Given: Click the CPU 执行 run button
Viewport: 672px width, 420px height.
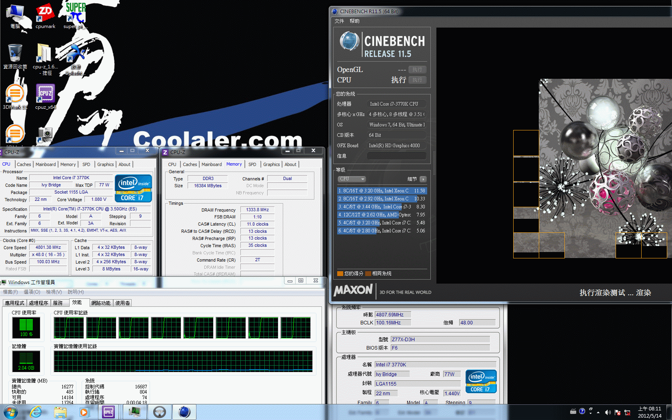Looking at the screenshot, I should [x=417, y=80].
